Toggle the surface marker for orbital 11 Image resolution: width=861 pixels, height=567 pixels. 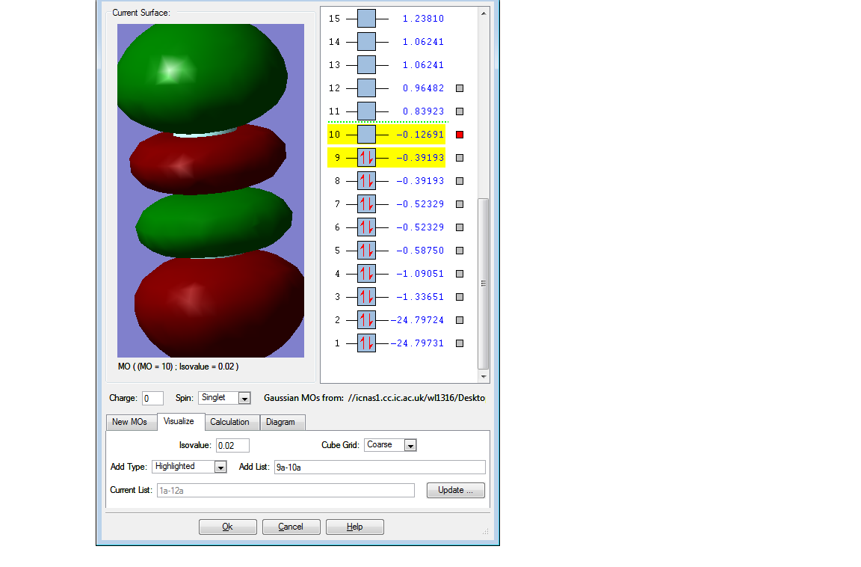point(460,111)
